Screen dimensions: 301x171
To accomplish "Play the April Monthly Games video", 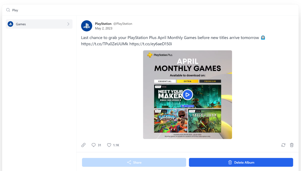I will point(188,94).
